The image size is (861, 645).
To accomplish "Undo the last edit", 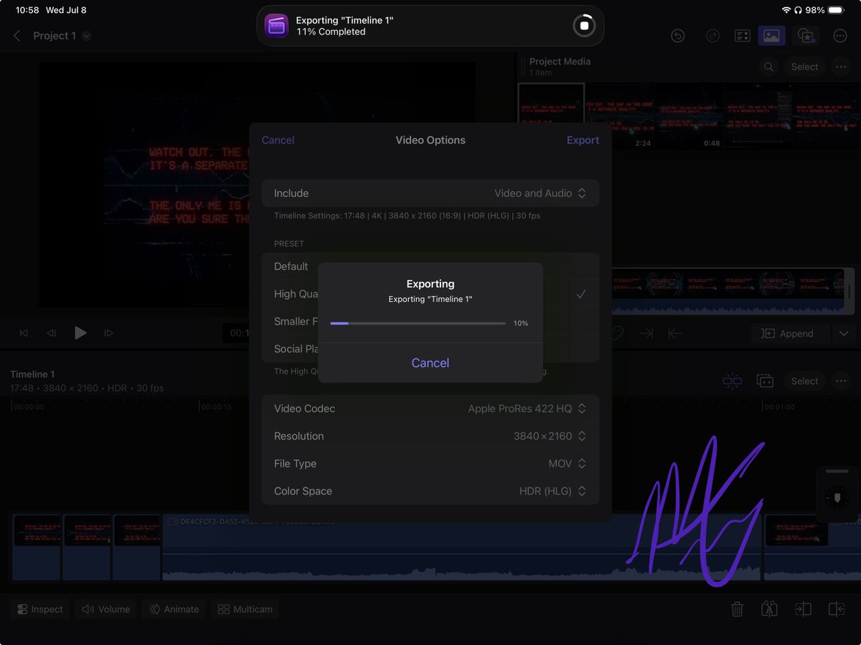I will [x=677, y=36].
